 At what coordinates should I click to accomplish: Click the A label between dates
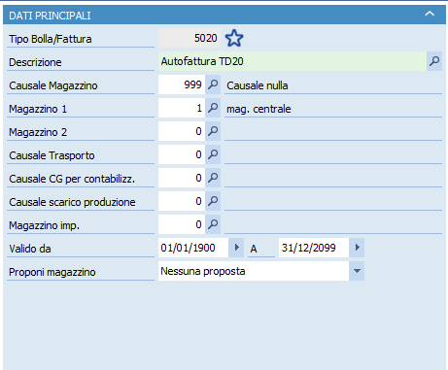pos(254,249)
